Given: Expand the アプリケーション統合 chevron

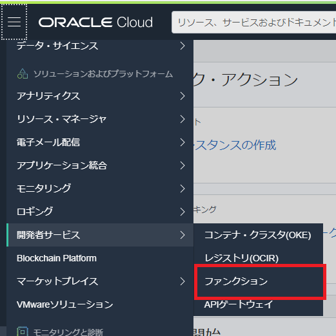Looking at the screenshot, I should point(183,165).
